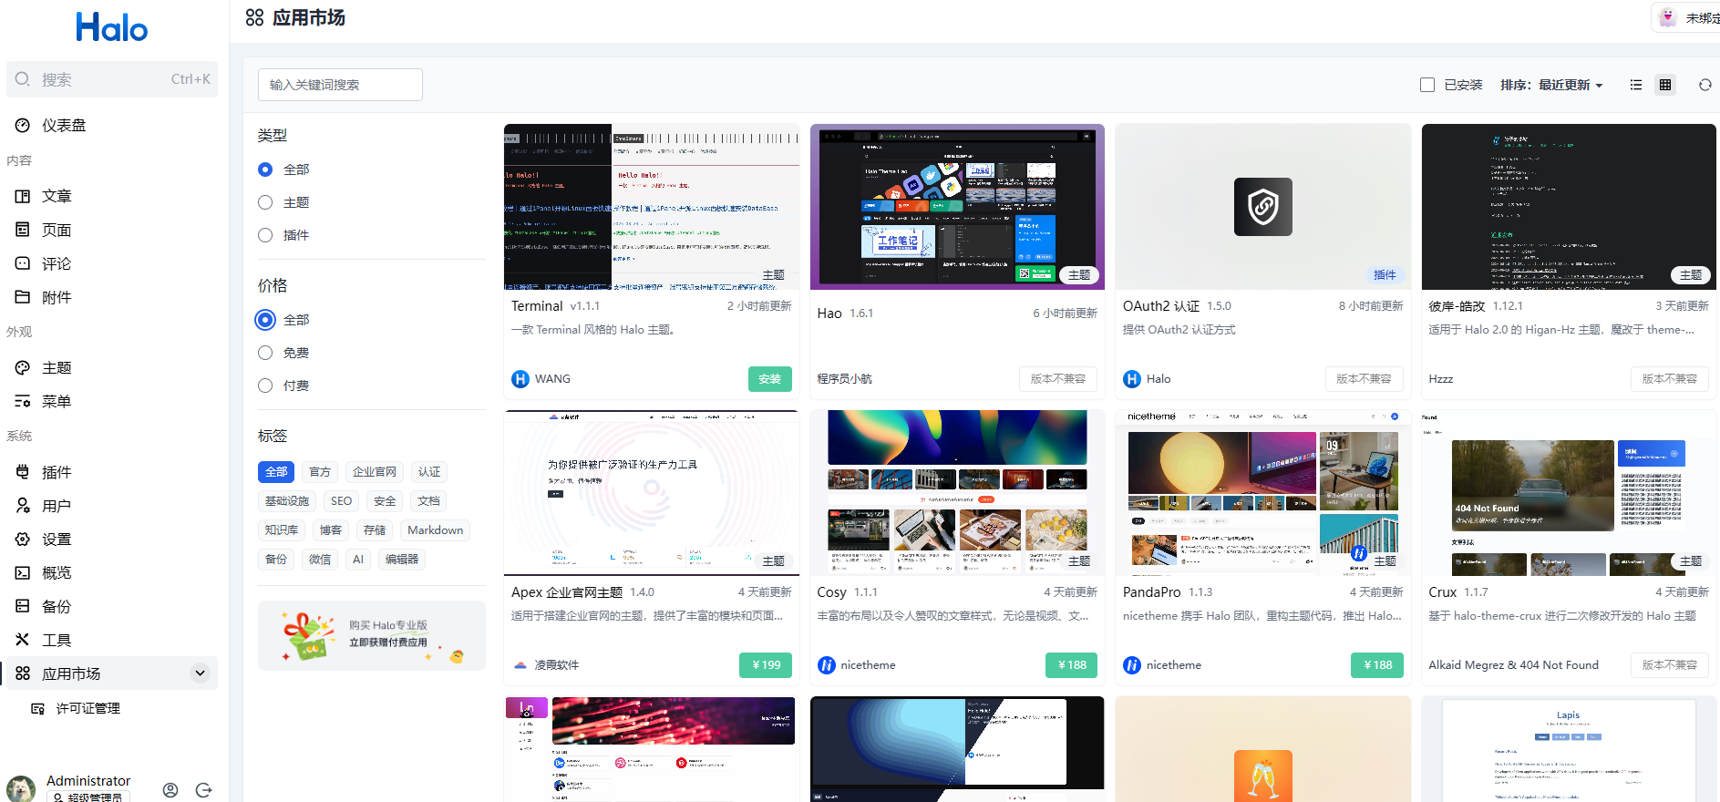This screenshot has height=802, width=1720.
Task: Click the 页面 pages icon
Action: coord(23,230)
